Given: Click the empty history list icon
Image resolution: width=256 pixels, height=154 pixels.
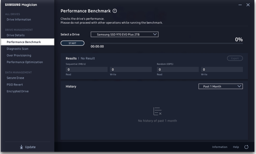Looking at the screenshot, I should pyautogui.click(x=157, y=111).
